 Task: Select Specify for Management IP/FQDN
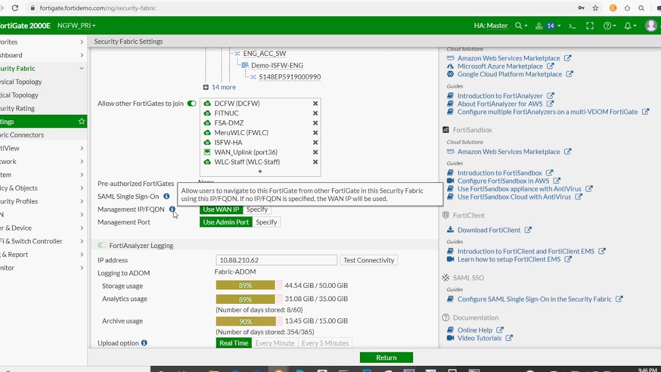257,209
